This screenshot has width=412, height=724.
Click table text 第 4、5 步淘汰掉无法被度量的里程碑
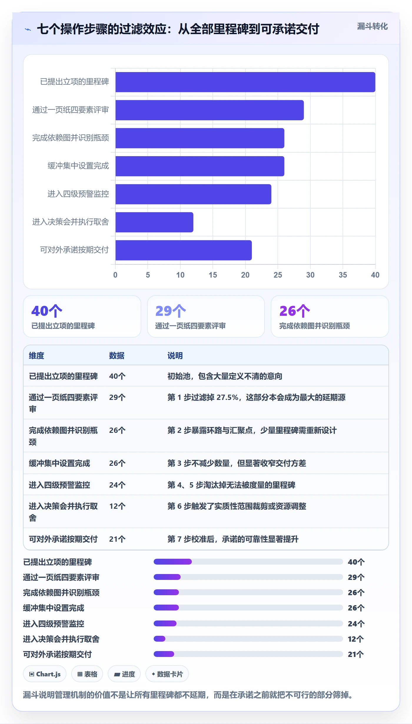tap(231, 485)
